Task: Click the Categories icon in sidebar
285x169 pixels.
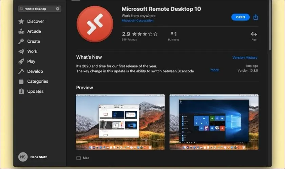Action: [21, 81]
